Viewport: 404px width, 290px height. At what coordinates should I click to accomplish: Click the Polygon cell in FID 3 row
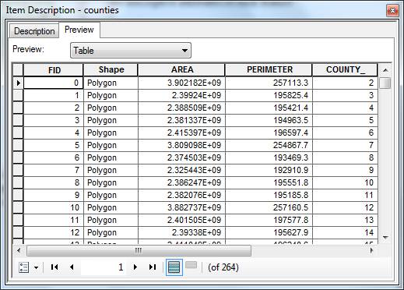(x=111, y=120)
